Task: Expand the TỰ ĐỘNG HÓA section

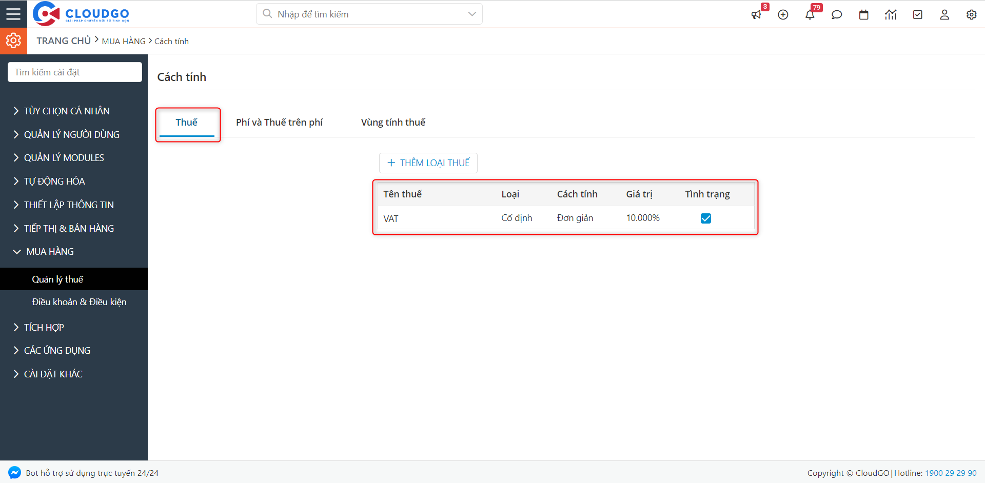Action: click(x=54, y=181)
